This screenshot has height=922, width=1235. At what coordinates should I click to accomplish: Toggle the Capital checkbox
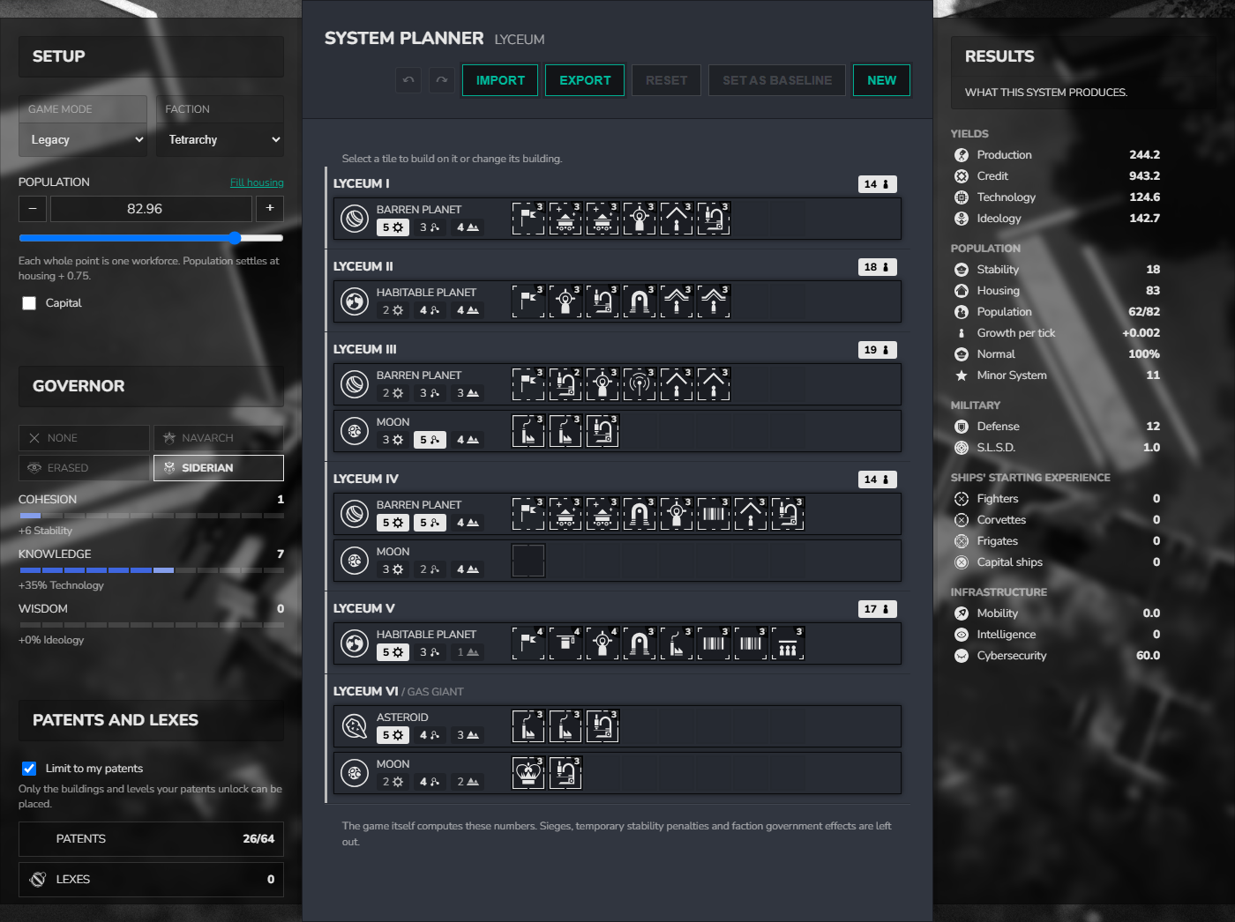tap(29, 303)
